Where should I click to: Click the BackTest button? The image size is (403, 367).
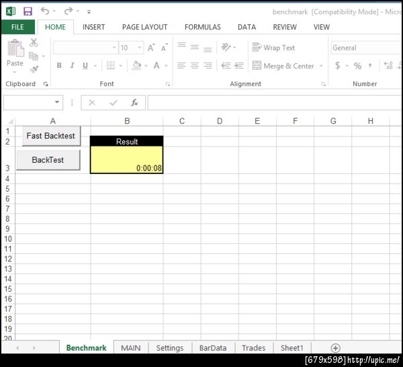coord(48,160)
